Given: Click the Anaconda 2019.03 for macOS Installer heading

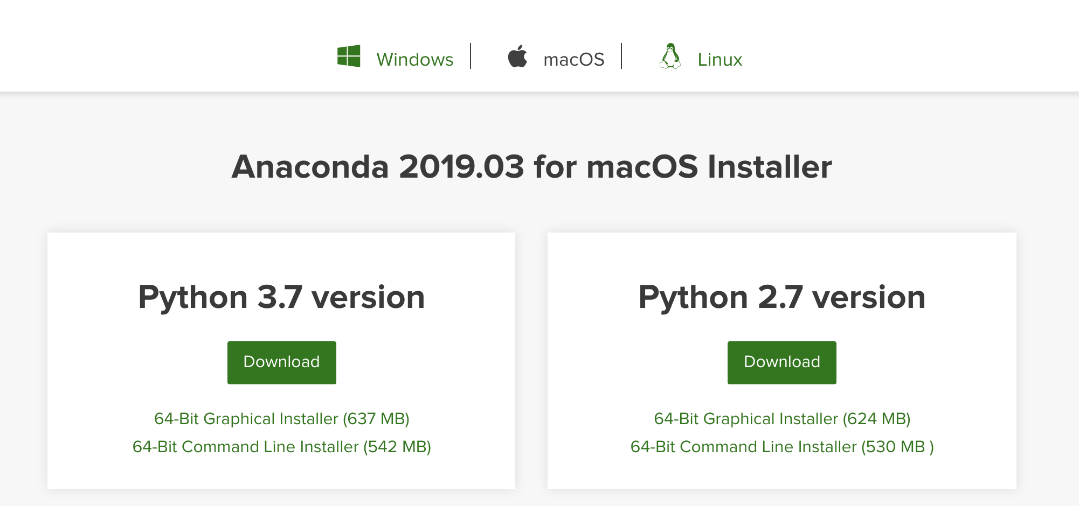Looking at the screenshot, I should tap(531, 167).
